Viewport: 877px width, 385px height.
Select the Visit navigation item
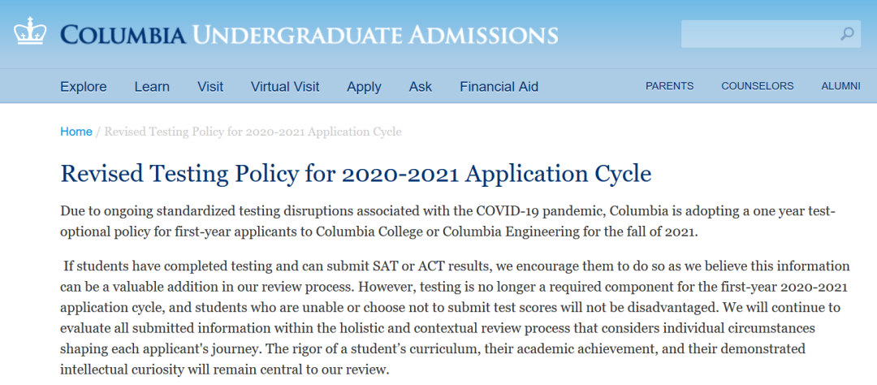(x=210, y=86)
